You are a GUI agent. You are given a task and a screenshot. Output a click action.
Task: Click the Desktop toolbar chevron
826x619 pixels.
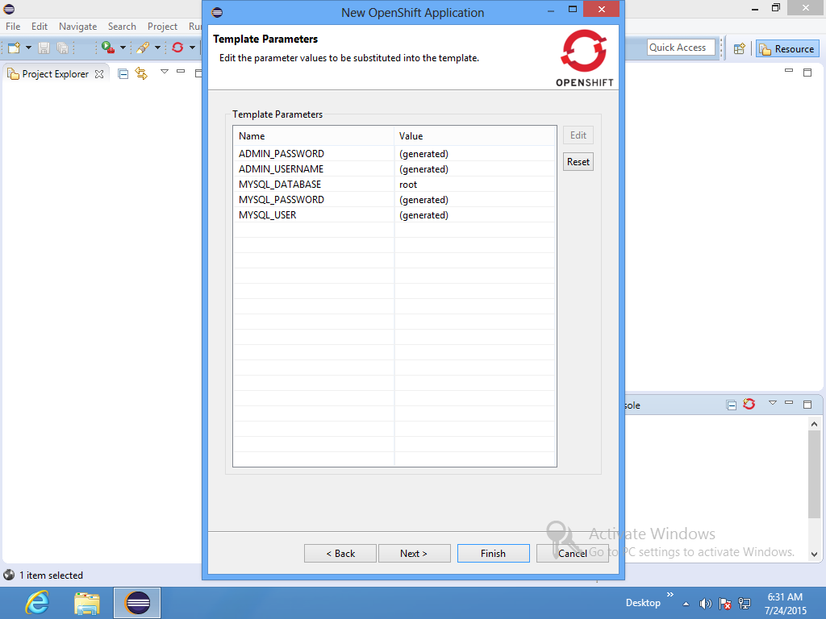(x=670, y=595)
